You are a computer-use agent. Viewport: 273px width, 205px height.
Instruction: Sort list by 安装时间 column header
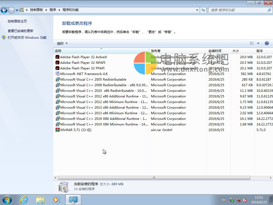pos(219,51)
